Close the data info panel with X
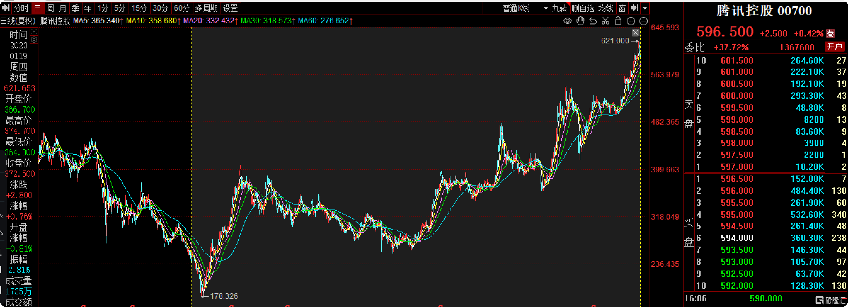Screen dimensions: 848x307 coord(34,31)
